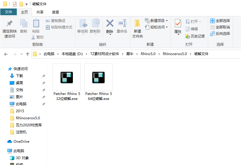Click the Properties checkmark icon in title bar
The height and width of the screenshot is (165, 241).
click(15, 4)
